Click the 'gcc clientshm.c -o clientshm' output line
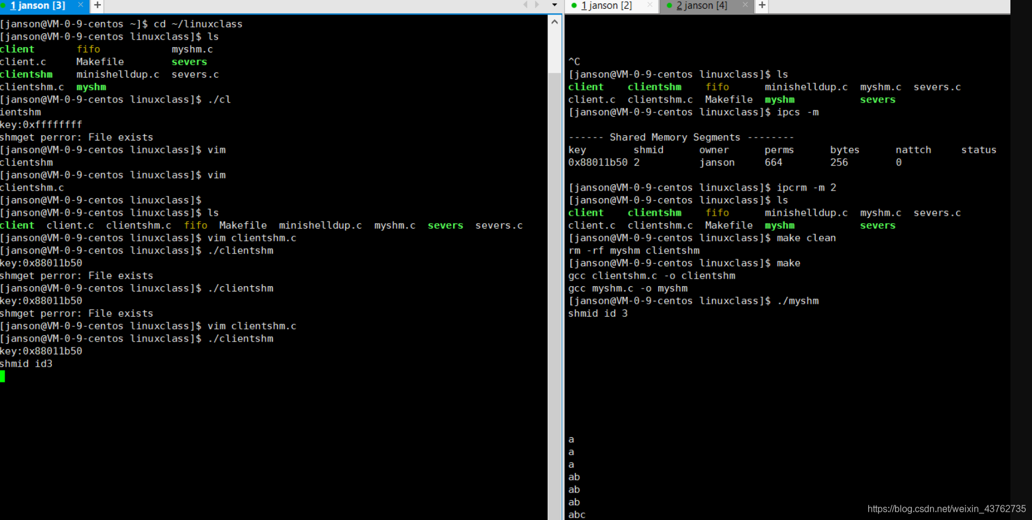 652,276
